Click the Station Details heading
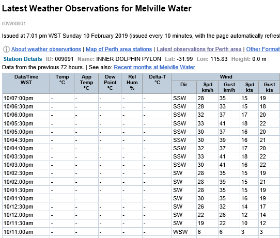 pyautogui.click(x=23, y=59)
